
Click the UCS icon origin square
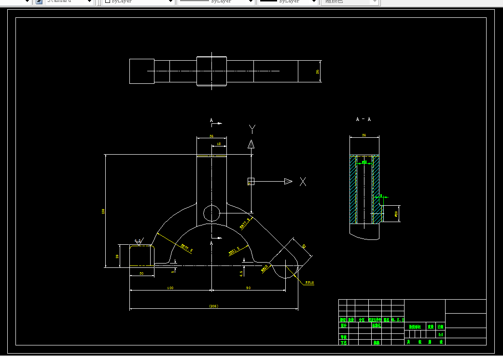tap(251, 182)
